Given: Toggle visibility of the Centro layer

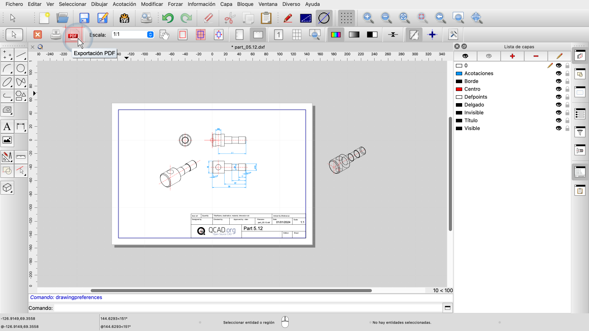Looking at the screenshot, I should pyautogui.click(x=558, y=89).
